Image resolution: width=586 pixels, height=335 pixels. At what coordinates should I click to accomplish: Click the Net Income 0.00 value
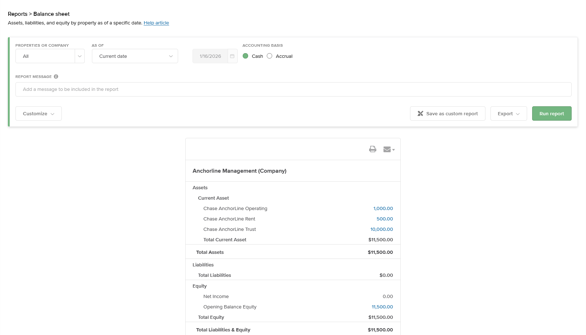tap(388, 296)
